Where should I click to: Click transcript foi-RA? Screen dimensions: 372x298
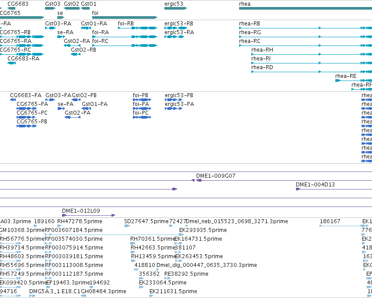pyautogui.click(x=125, y=37)
